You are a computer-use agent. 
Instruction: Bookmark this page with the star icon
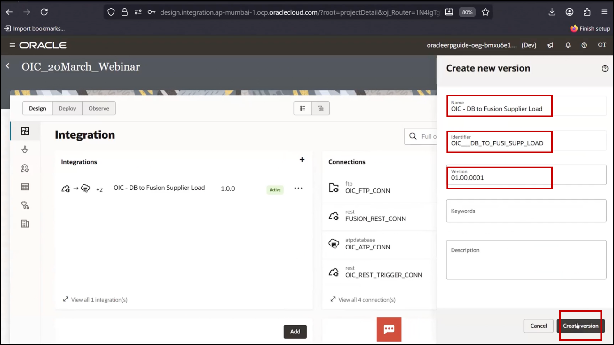pyautogui.click(x=485, y=12)
